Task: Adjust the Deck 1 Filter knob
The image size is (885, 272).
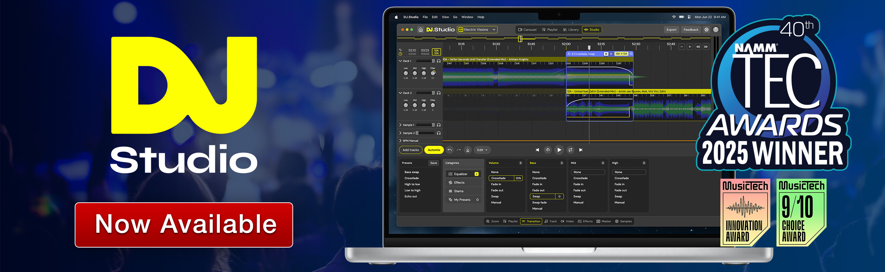Action: pyautogui.click(x=433, y=73)
